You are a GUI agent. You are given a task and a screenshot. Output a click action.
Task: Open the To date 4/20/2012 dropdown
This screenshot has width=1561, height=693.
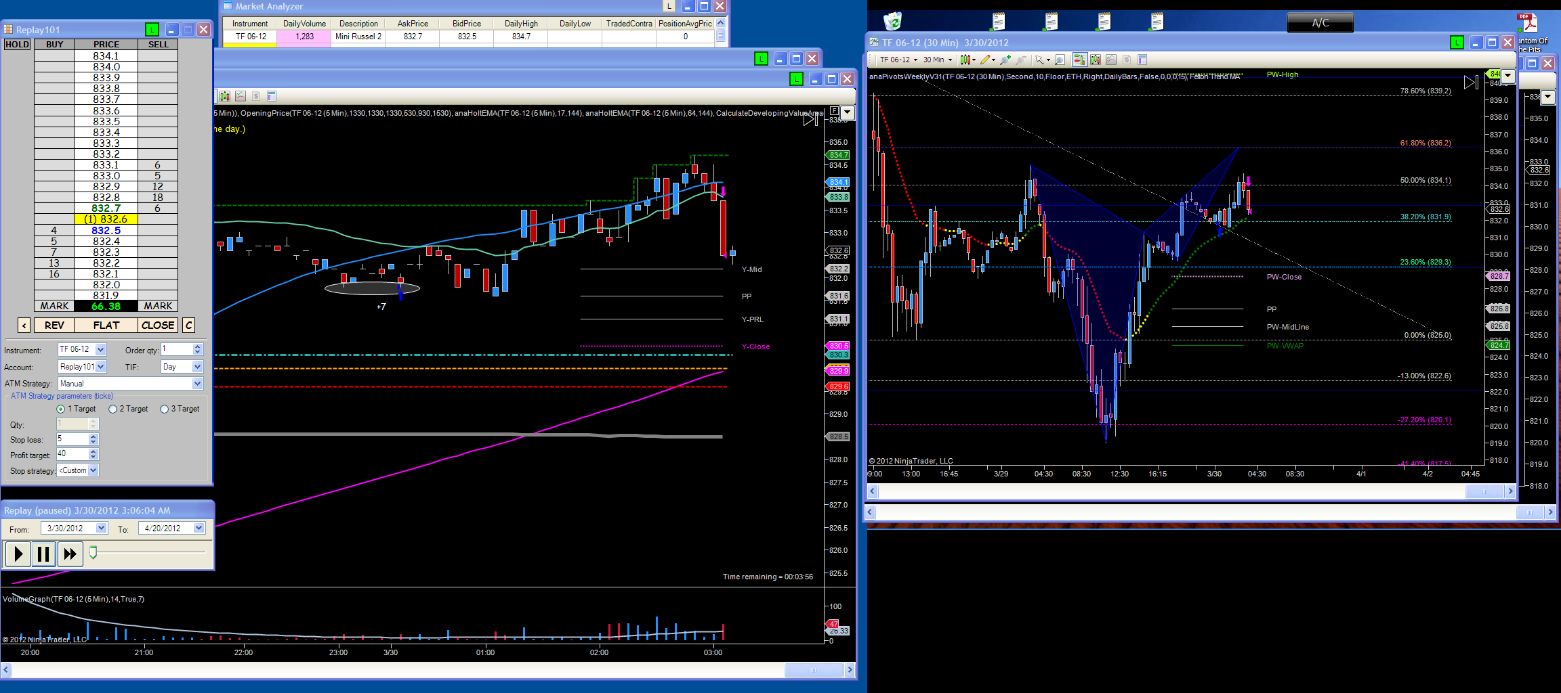point(199,529)
